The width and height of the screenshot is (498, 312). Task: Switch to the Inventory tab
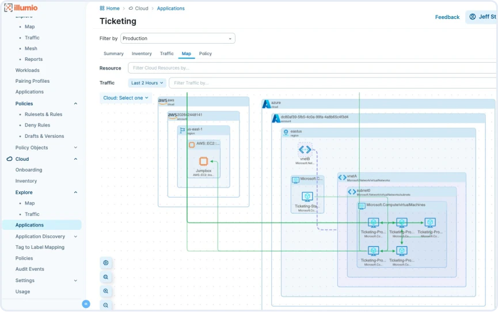point(142,53)
